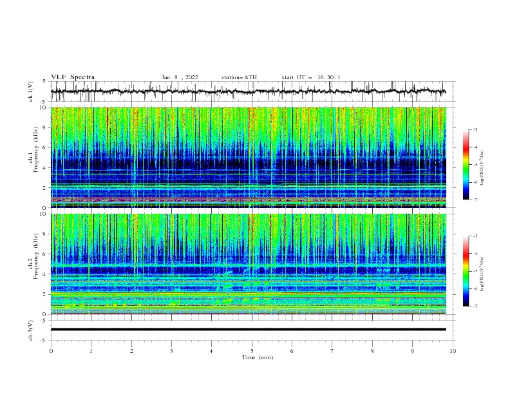510x394 pixels.
Task: Click the ch.2 spectrogram colorbar
Action: (466, 271)
